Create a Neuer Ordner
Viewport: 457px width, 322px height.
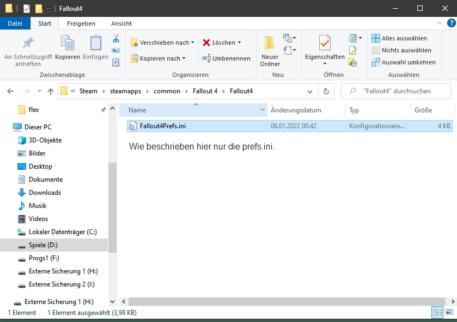tap(270, 51)
